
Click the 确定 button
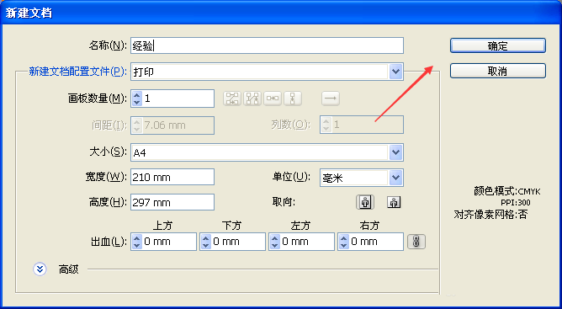click(498, 45)
